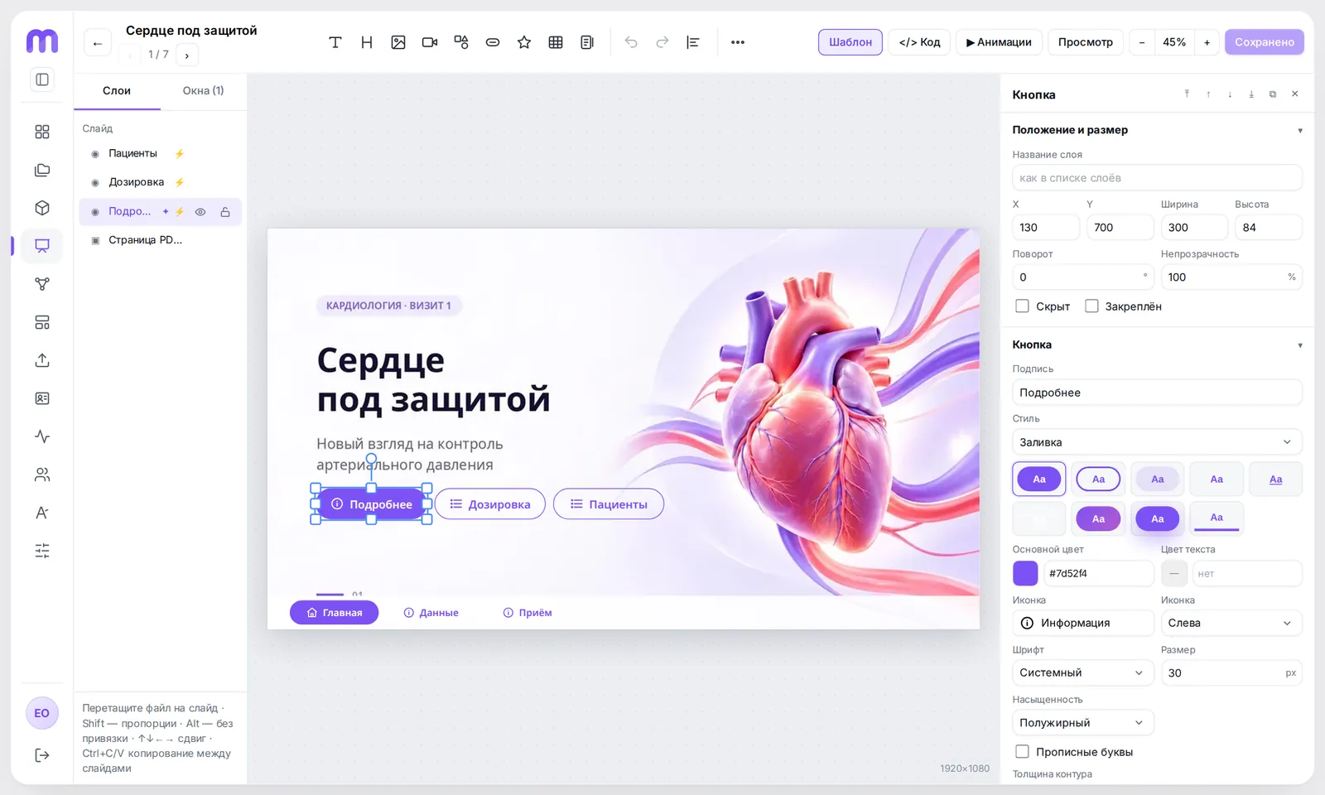Toggle the Шаблон mode button
This screenshot has width=1325, height=795.
(850, 42)
